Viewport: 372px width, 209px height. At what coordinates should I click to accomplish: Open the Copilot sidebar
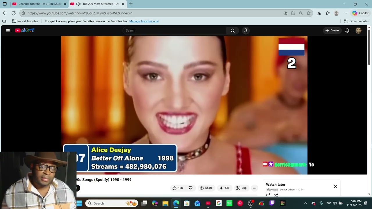pyautogui.click(x=360, y=13)
